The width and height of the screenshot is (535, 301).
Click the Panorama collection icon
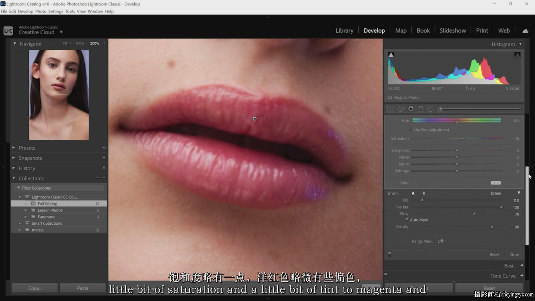33,217
